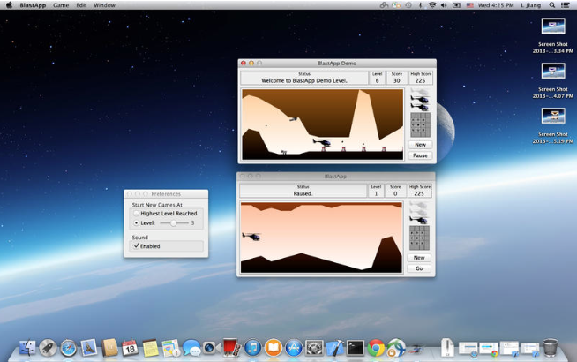Image resolution: width=577 pixels, height=362 pixels.
Task: Click New in BlastApp Demo window
Action: click(x=420, y=145)
